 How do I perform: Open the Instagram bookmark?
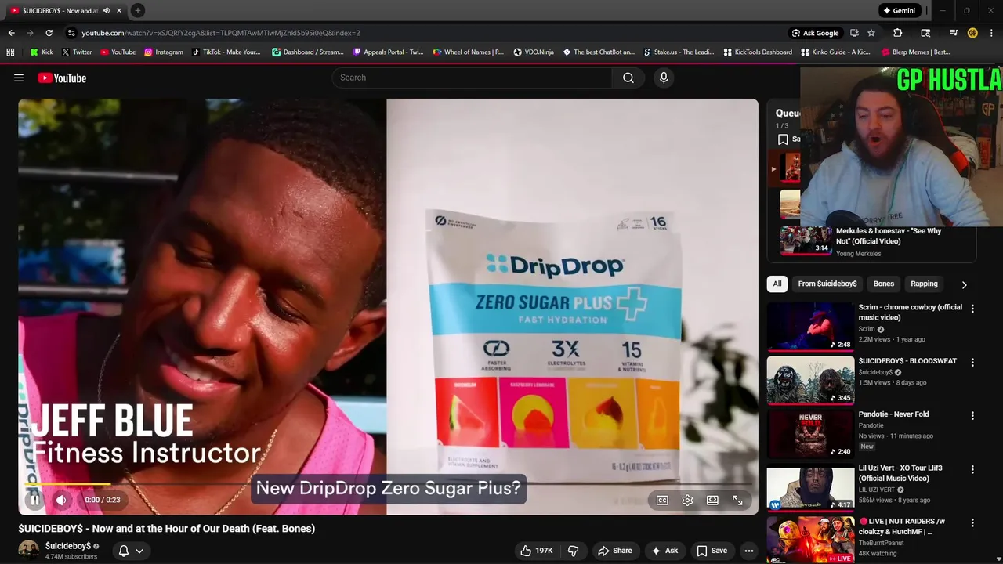(163, 52)
